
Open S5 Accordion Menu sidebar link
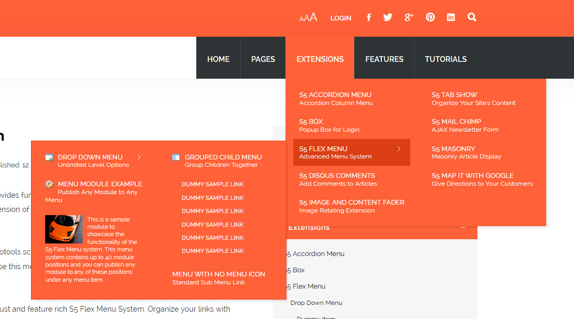(x=315, y=254)
